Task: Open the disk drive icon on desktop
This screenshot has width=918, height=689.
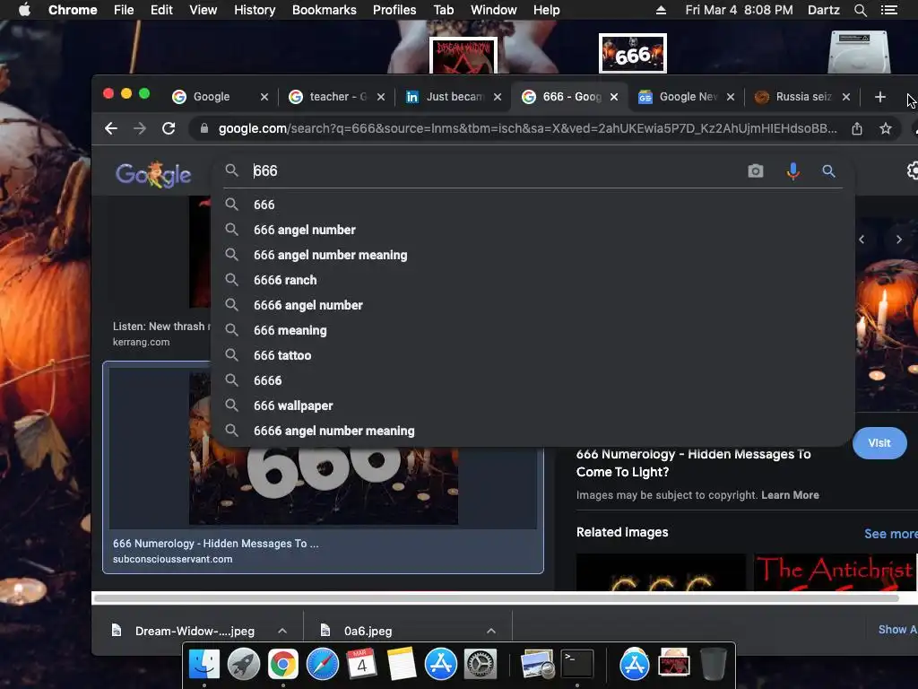Action: click(x=859, y=52)
